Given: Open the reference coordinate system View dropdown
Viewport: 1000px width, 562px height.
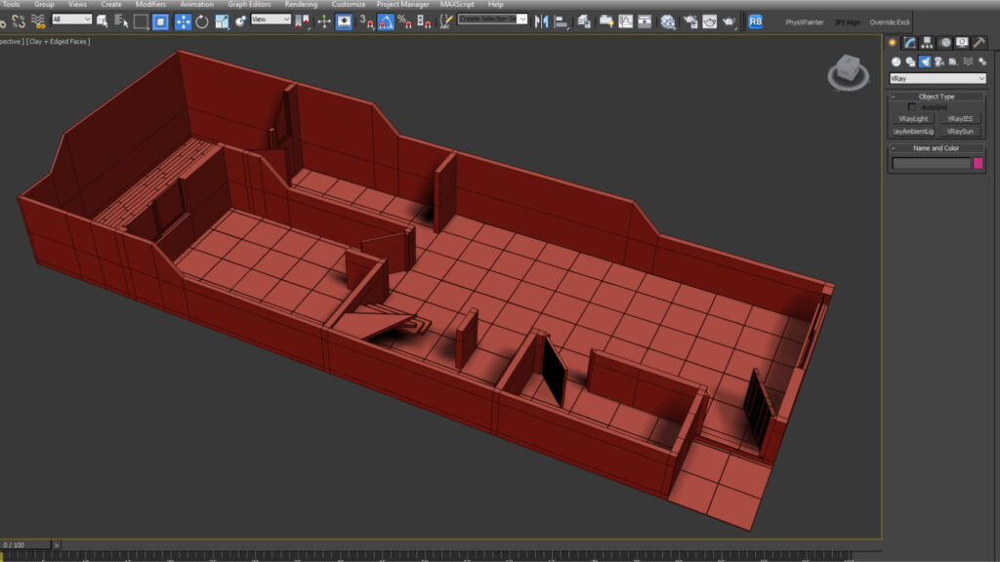Looking at the screenshot, I should (x=271, y=20).
